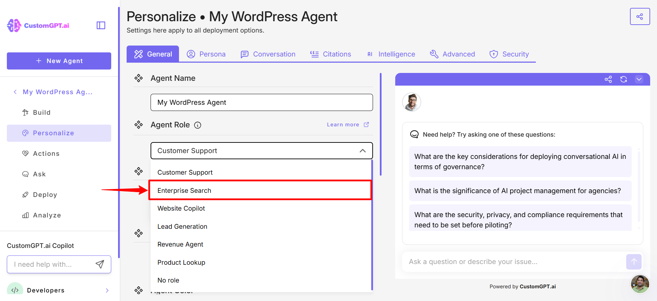Click the drag handle icon beside Agent Name

pos(139,78)
